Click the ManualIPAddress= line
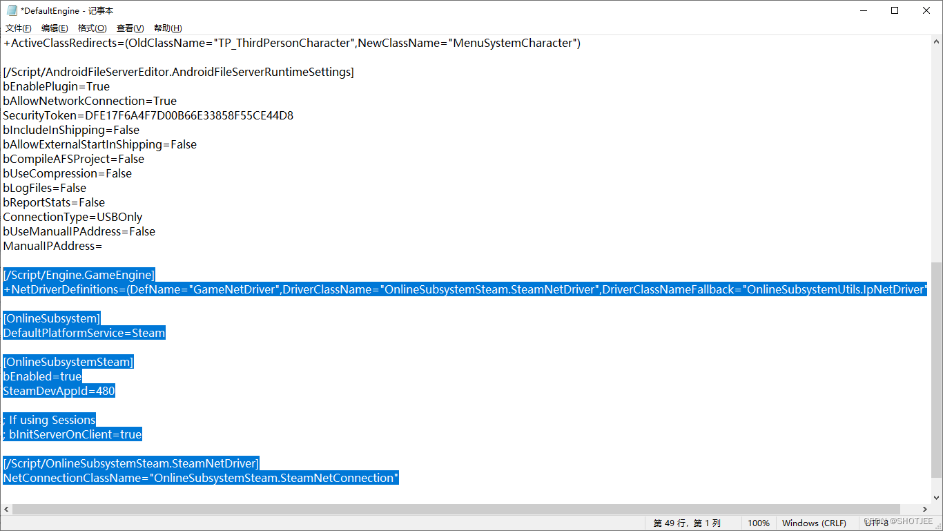Viewport: 943px width, 531px height. click(52, 246)
